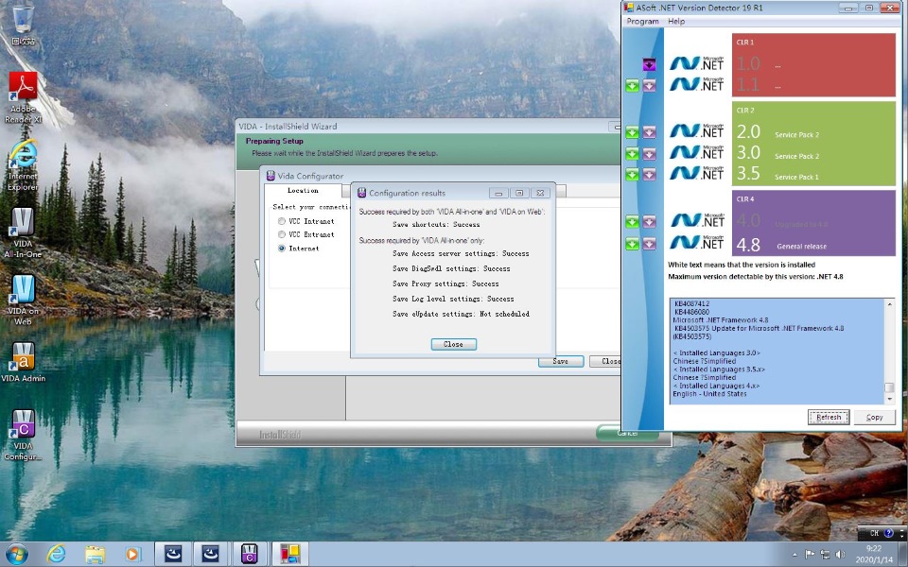Open Internet Explorer from the taskbar
Screen dimensions: 908x567
pos(56,555)
